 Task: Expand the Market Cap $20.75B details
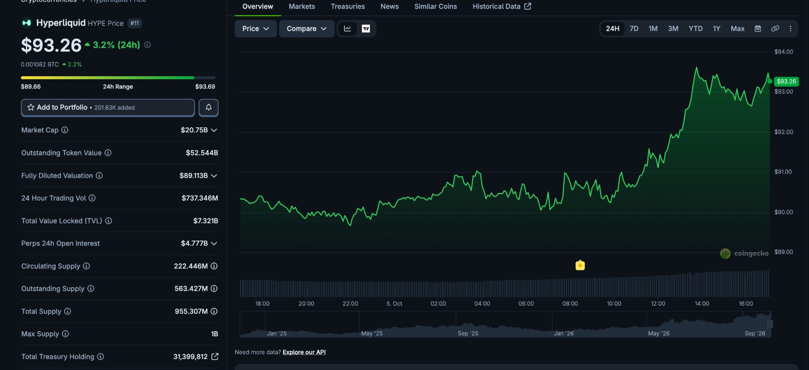click(x=214, y=130)
